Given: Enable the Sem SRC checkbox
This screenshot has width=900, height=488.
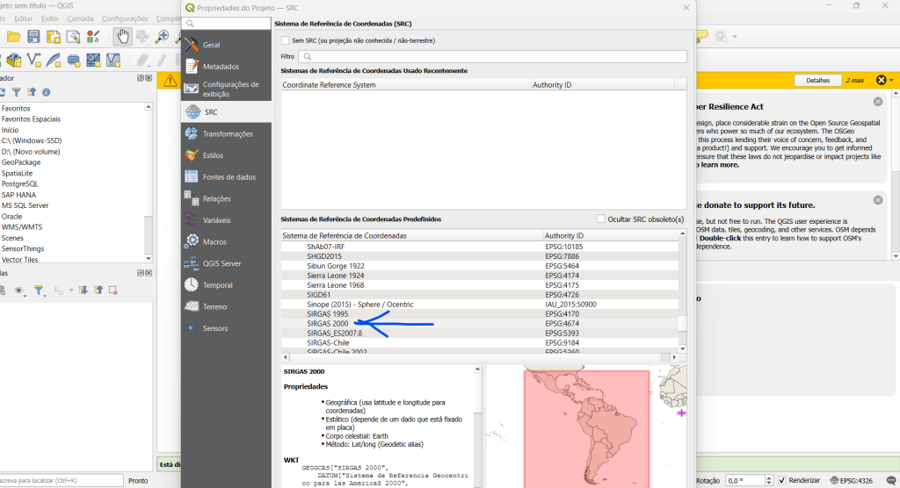Looking at the screenshot, I should pyautogui.click(x=285, y=40).
